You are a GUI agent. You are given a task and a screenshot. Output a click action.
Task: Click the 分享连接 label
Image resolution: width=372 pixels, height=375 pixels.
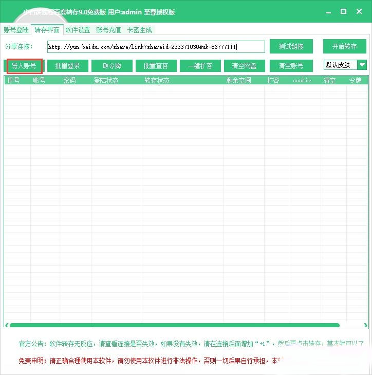pyautogui.click(x=18, y=46)
